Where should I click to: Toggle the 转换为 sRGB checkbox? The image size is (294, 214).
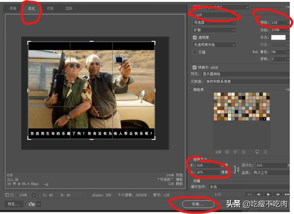tap(194, 67)
